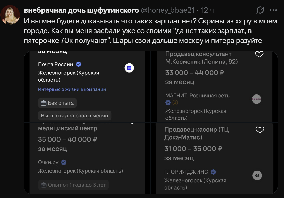Click the М.Косметик round company logo

(256, 99)
